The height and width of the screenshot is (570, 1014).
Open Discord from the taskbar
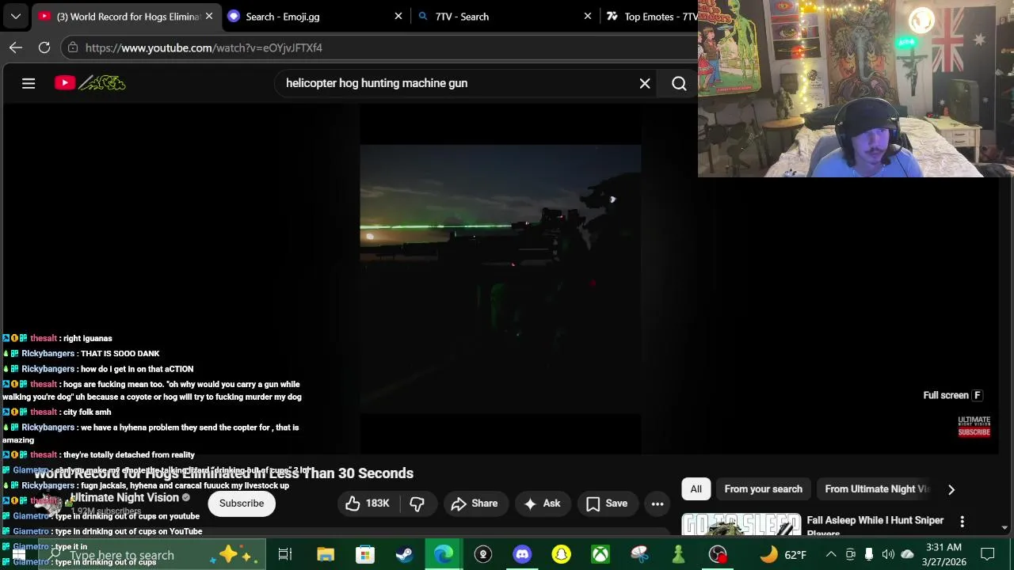[522, 555]
